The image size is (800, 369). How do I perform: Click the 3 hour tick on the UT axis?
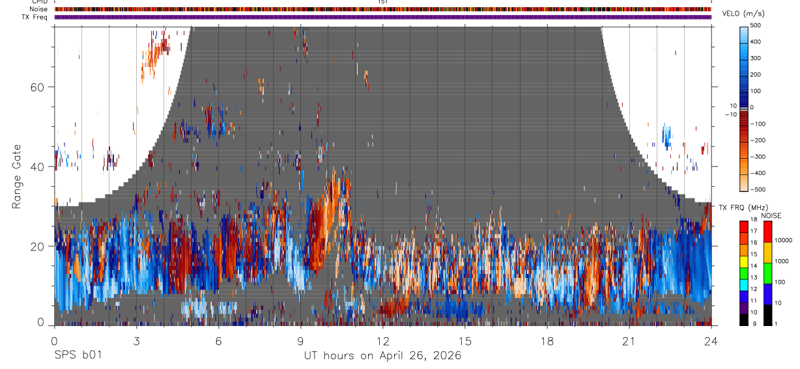pos(136,340)
